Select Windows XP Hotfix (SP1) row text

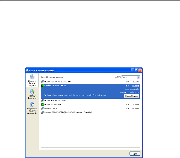68,112
